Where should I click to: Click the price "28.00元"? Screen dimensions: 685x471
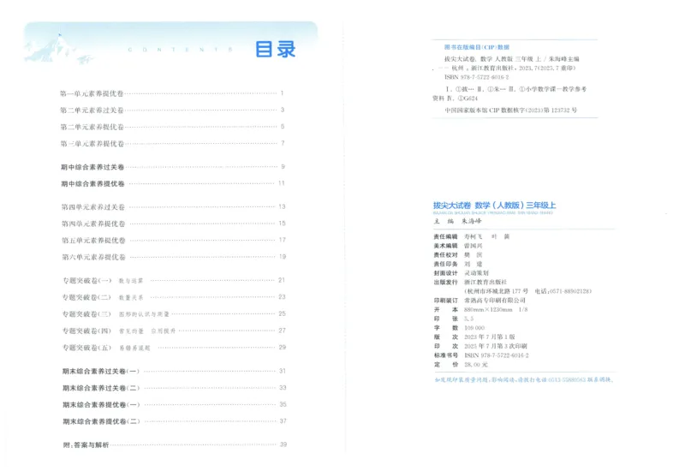(x=476, y=365)
